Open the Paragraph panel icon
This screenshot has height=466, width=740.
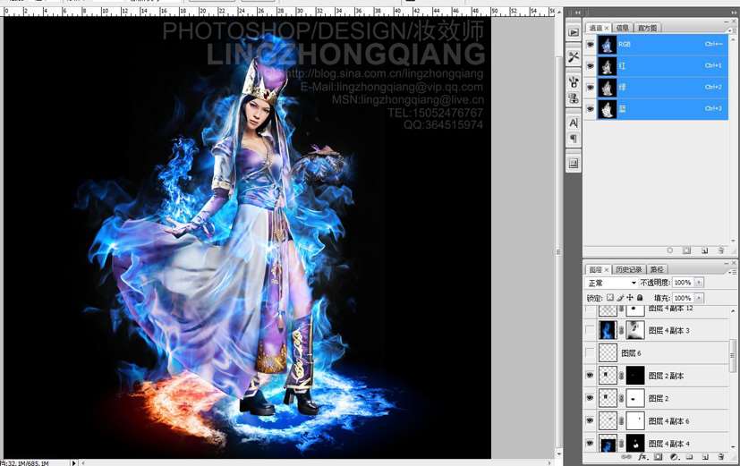click(574, 140)
